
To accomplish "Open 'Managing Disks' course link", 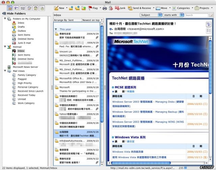I will point(148,104).
